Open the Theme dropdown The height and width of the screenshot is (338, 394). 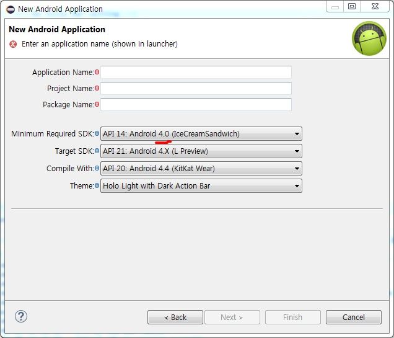tap(201, 186)
